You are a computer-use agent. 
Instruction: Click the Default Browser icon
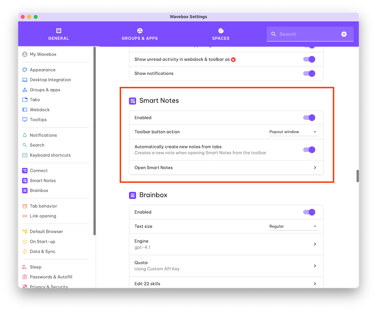[x=25, y=232]
